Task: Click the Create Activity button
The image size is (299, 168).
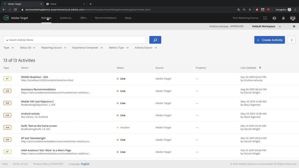Action: click(269, 40)
